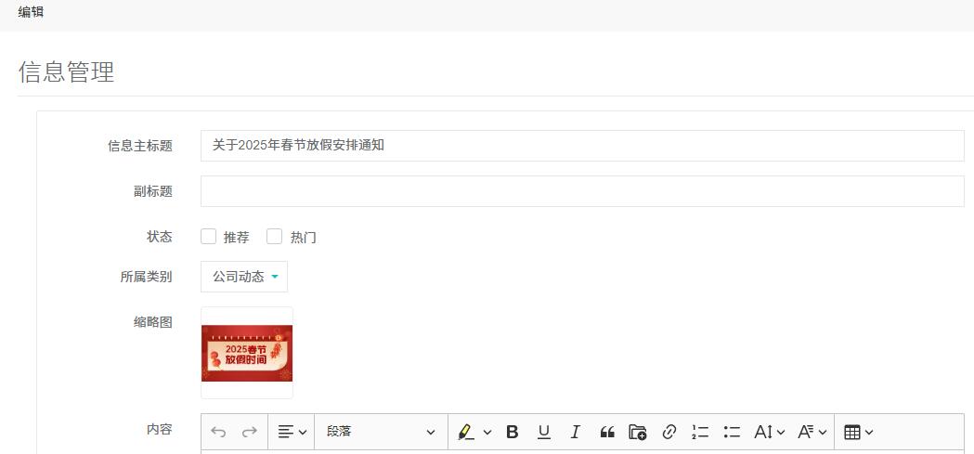Open the 公司动态 category dropdown
This screenshot has height=454, width=974.
coord(244,277)
